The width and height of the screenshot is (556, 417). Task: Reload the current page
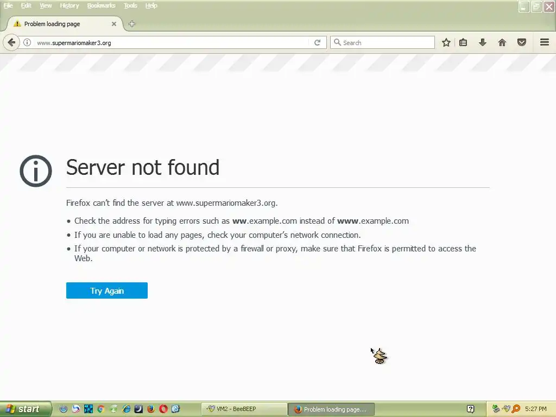pyautogui.click(x=317, y=42)
